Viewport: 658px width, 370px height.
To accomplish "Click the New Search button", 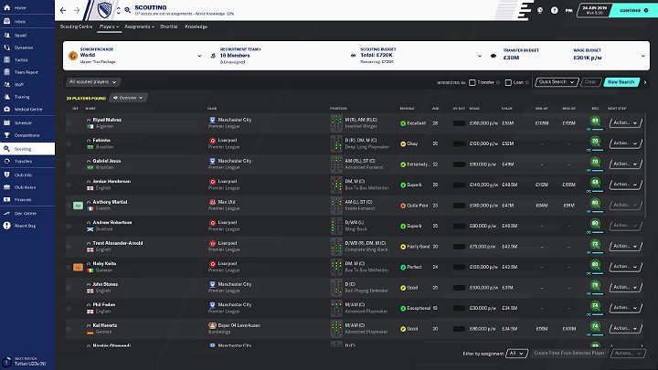I will (x=621, y=81).
